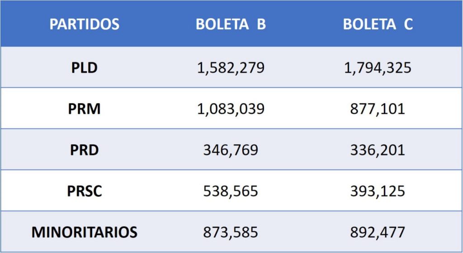Image resolution: width=463 pixels, height=253 pixels.
Task: Click blank space between 346,769 and 336,201
Action: (x=304, y=150)
